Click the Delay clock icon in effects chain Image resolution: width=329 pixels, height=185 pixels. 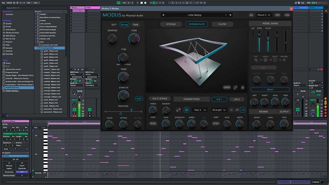[x=275, y=60]
